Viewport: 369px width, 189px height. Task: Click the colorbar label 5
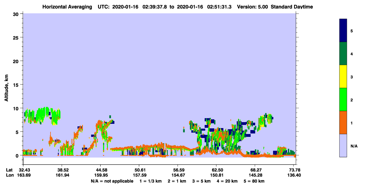(x=352, y=31)
